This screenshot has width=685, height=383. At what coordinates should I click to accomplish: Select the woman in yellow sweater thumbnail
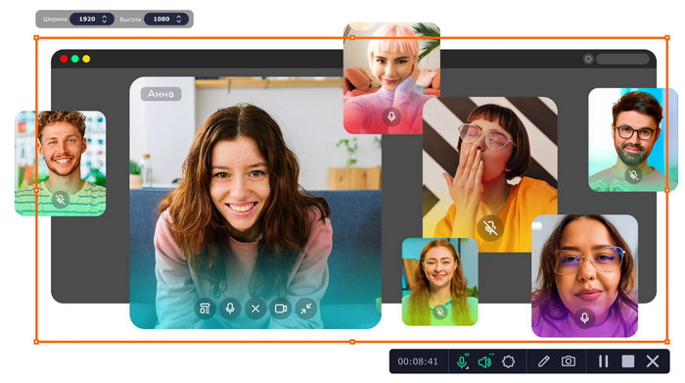pyautogui.click(x=490, y=174)
